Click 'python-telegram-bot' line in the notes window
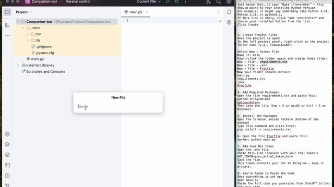This screenshot has height=187, width=334. pos(254,99)
